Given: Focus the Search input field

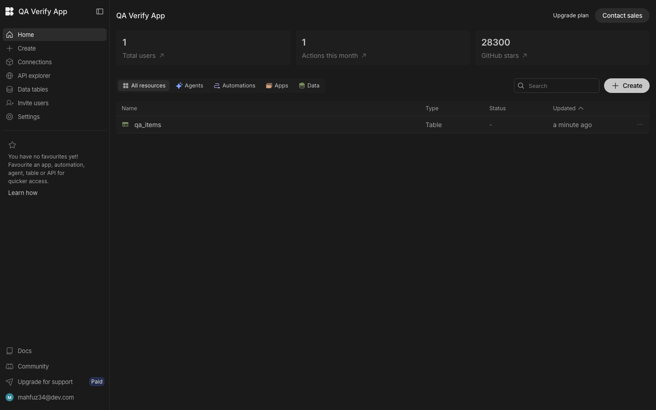Looking at the screenshot, I should pyautogui.click(x=557, y=86).
